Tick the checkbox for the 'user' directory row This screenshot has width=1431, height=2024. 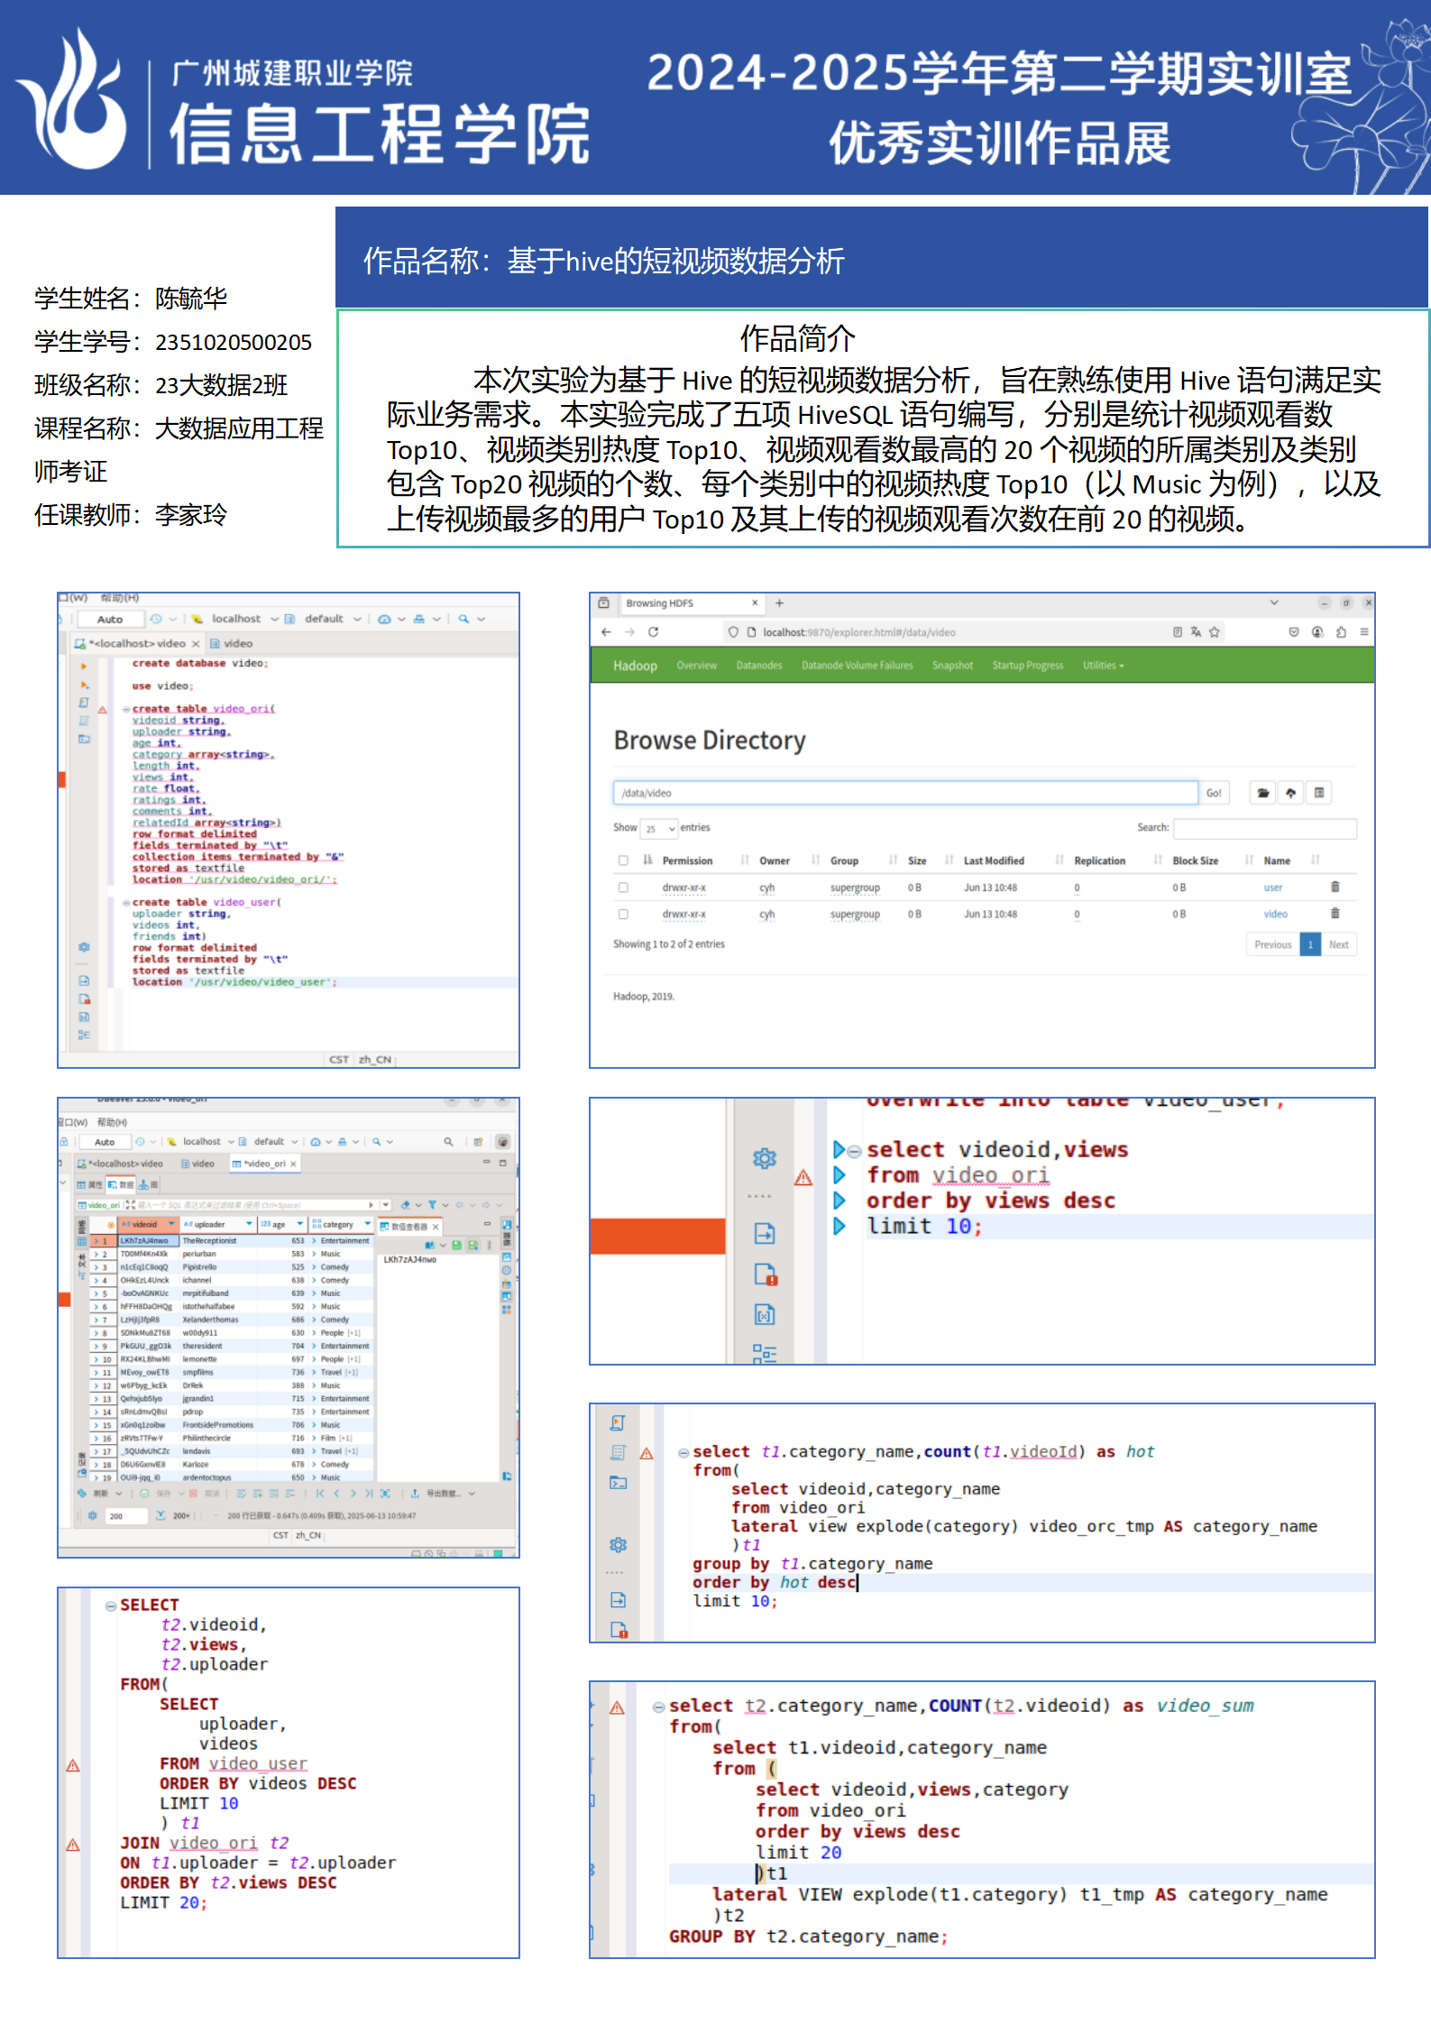click(x=623, y=888)
